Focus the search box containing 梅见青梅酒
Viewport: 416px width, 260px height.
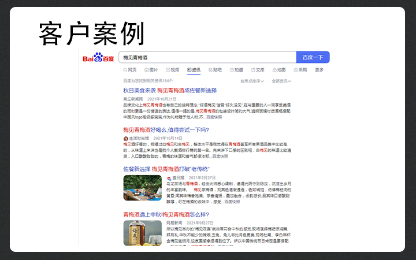[207, 57]
